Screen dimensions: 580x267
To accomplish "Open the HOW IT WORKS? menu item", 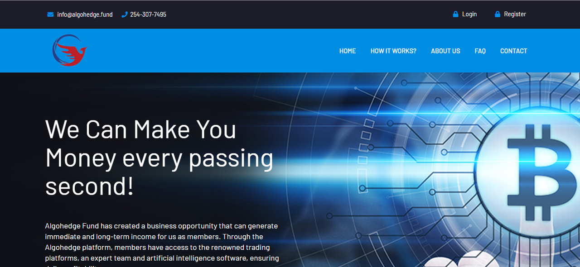I will point(393,51).
